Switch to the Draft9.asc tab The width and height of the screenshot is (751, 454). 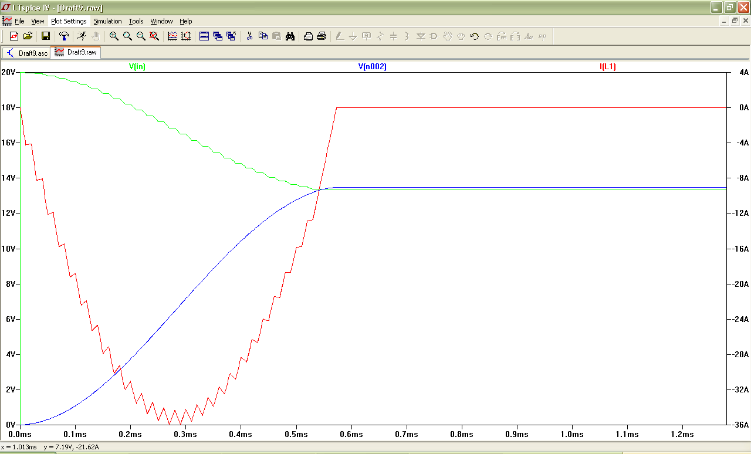pyautogui.click(x=26, y=53)
